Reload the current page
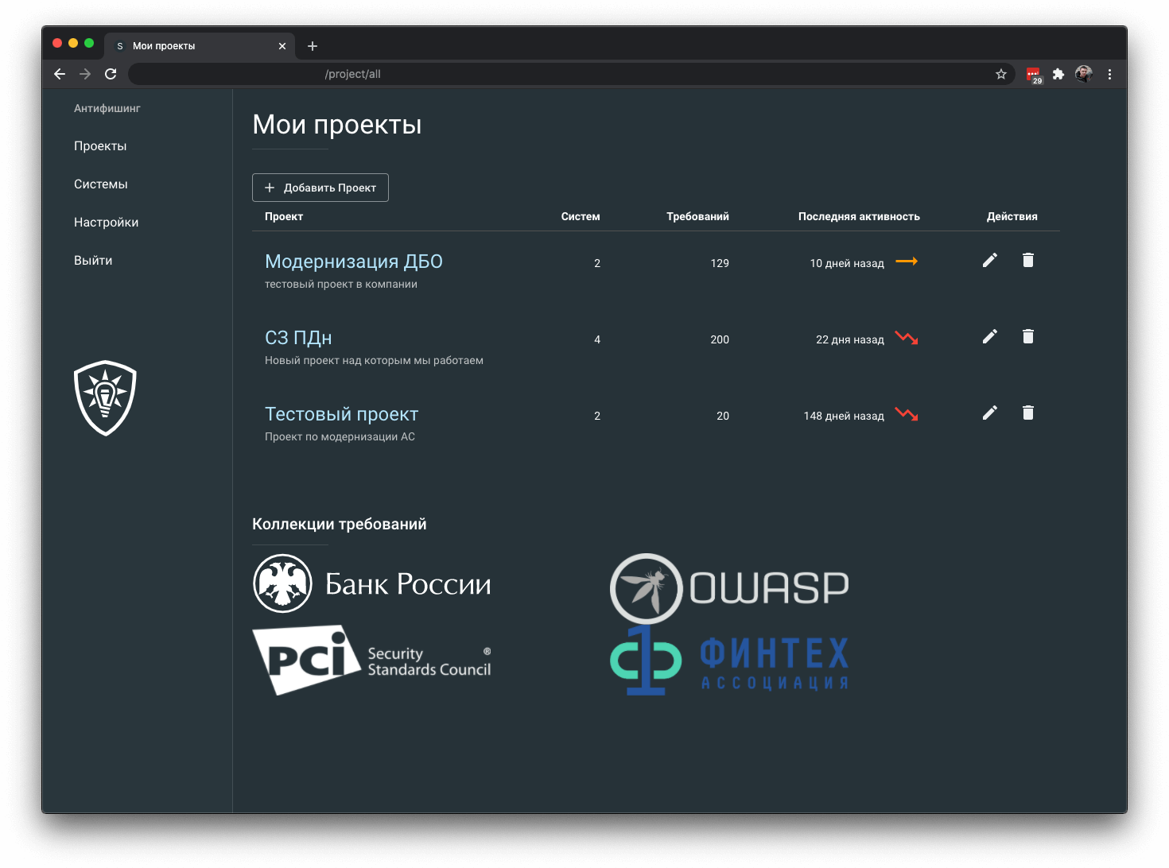Viewport: 1169px width, 868px height. pos(111,74)
